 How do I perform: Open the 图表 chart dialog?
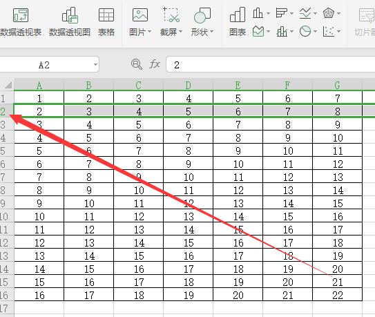[238, 22]
